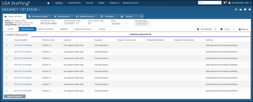Open the briefcase icon in vacancy header
The height and width of the screenshot is (102, 253).
pos(240,10)
